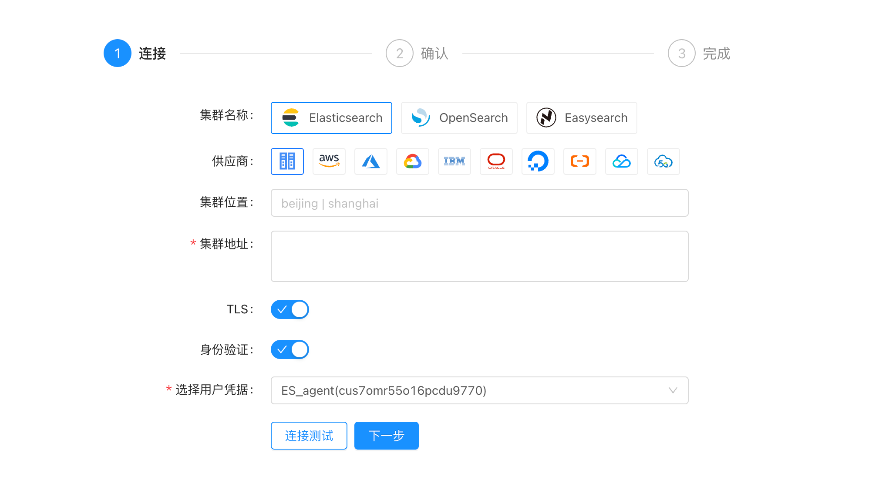
Task: Turn off 身份验证 authentication toggle
Action: tap(290, 349)
